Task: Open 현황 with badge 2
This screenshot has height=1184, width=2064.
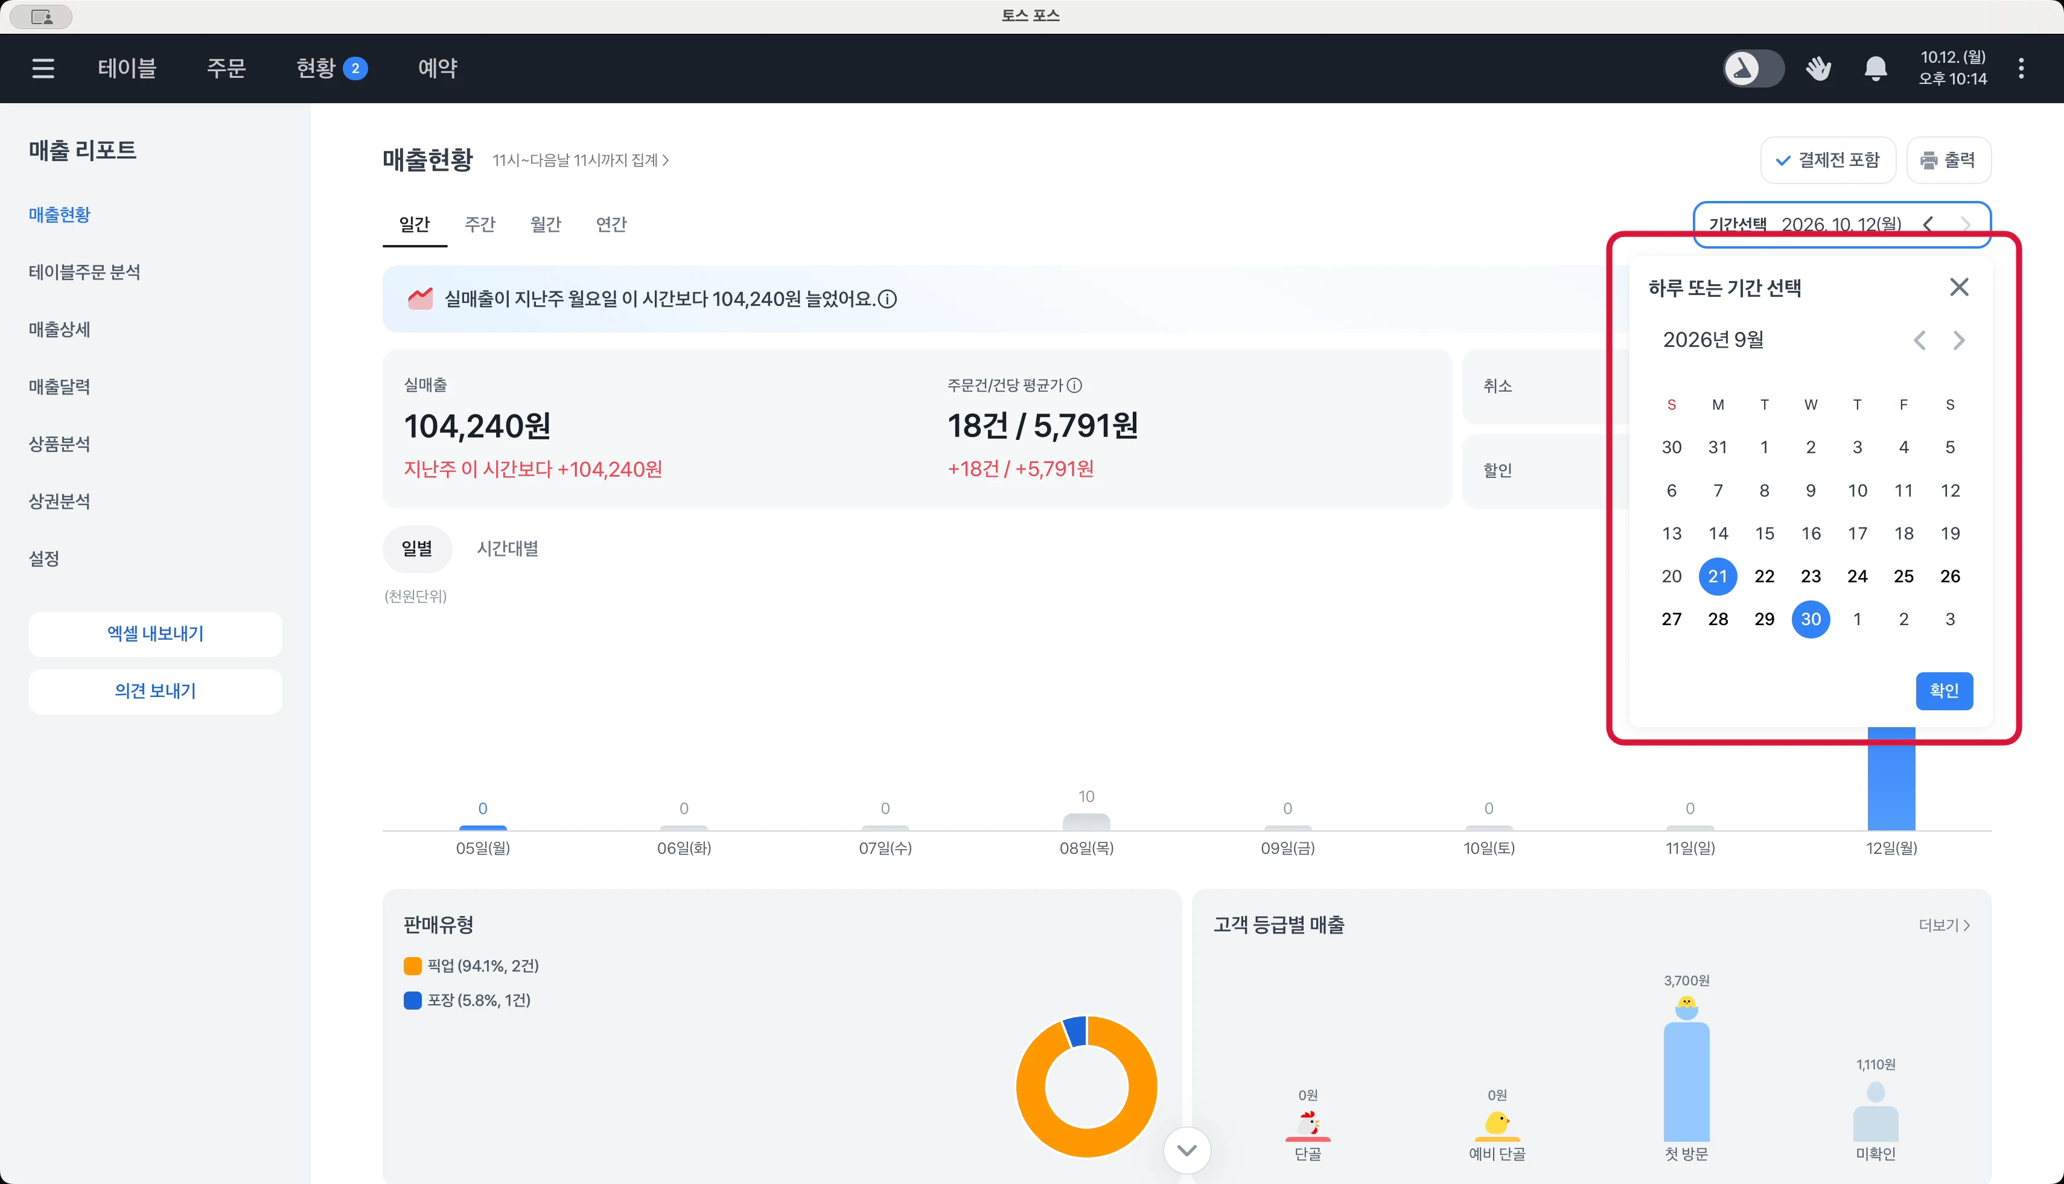Action: click(x=332, y=68)
